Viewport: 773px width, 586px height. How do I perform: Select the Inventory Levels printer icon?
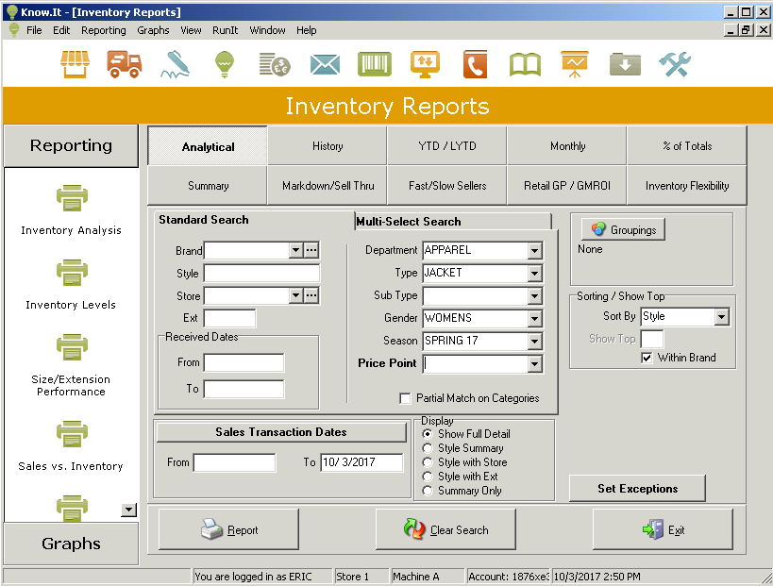tap(72, 273)
